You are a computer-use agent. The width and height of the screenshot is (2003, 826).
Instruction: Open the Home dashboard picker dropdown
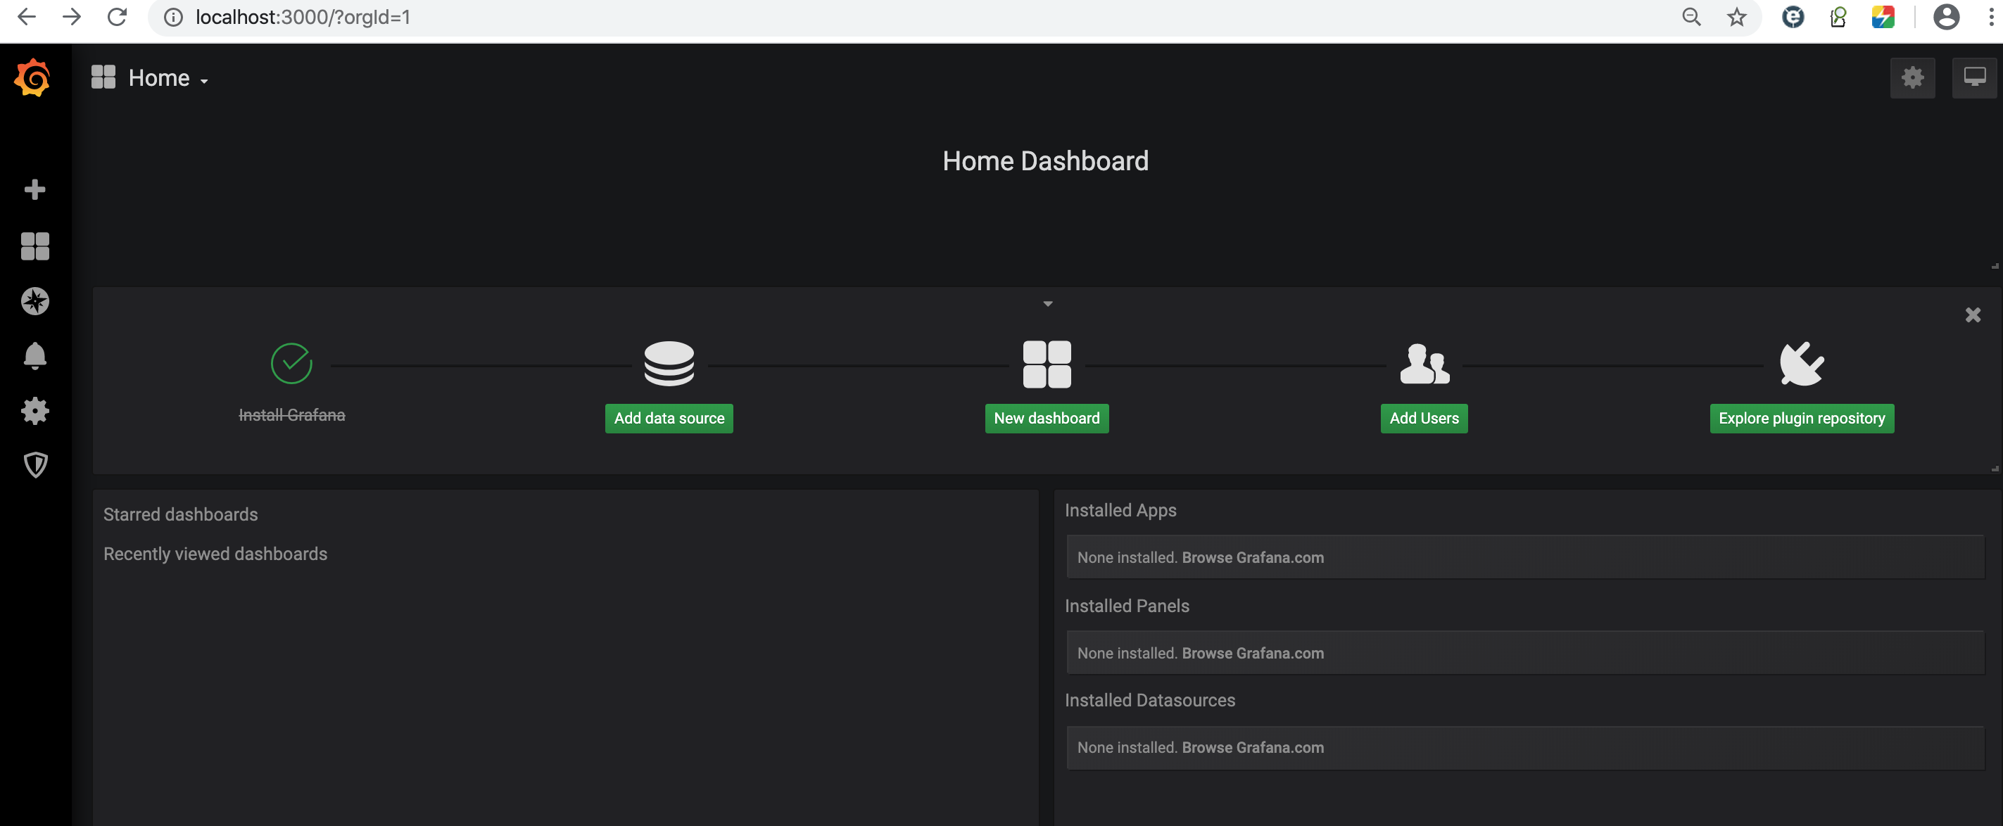169,77
